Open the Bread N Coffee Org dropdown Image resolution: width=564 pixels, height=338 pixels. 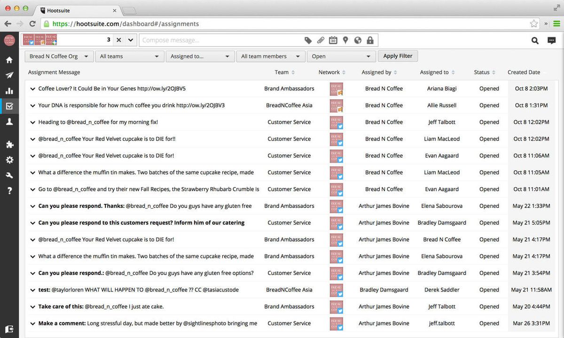59,56
